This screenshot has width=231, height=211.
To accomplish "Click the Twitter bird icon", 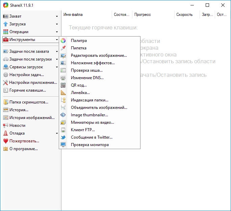I will coord(63,137).
